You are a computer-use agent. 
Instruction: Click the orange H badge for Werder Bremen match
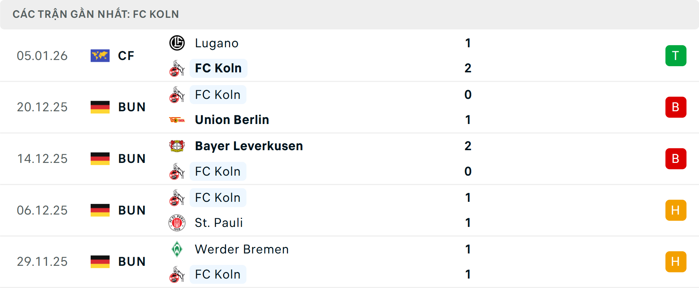coord(676,261)
